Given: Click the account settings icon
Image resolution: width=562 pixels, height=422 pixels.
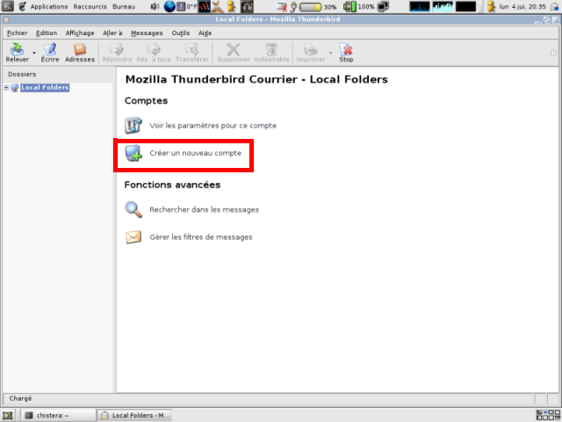Looking at the screenshot, I should 133,126.
